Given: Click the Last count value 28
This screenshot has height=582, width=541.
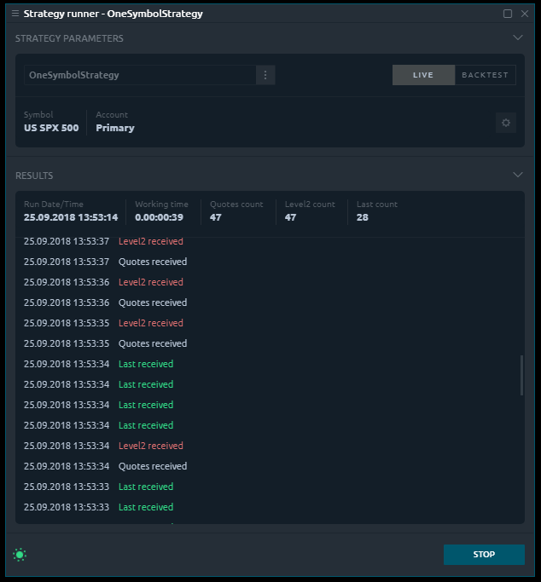Looking at the screenshot, I should coord(363,217).
